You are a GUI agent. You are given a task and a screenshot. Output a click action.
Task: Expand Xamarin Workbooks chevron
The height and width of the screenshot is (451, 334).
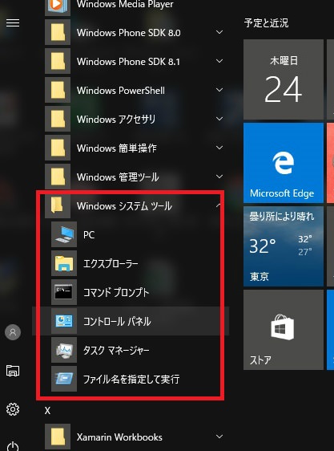coord(219,437)
